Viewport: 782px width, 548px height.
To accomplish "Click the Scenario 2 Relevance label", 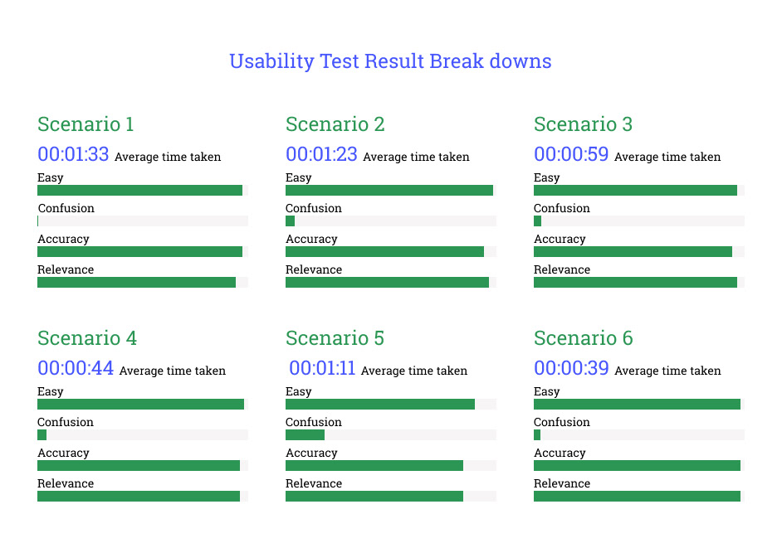I will tap(314, 269).
